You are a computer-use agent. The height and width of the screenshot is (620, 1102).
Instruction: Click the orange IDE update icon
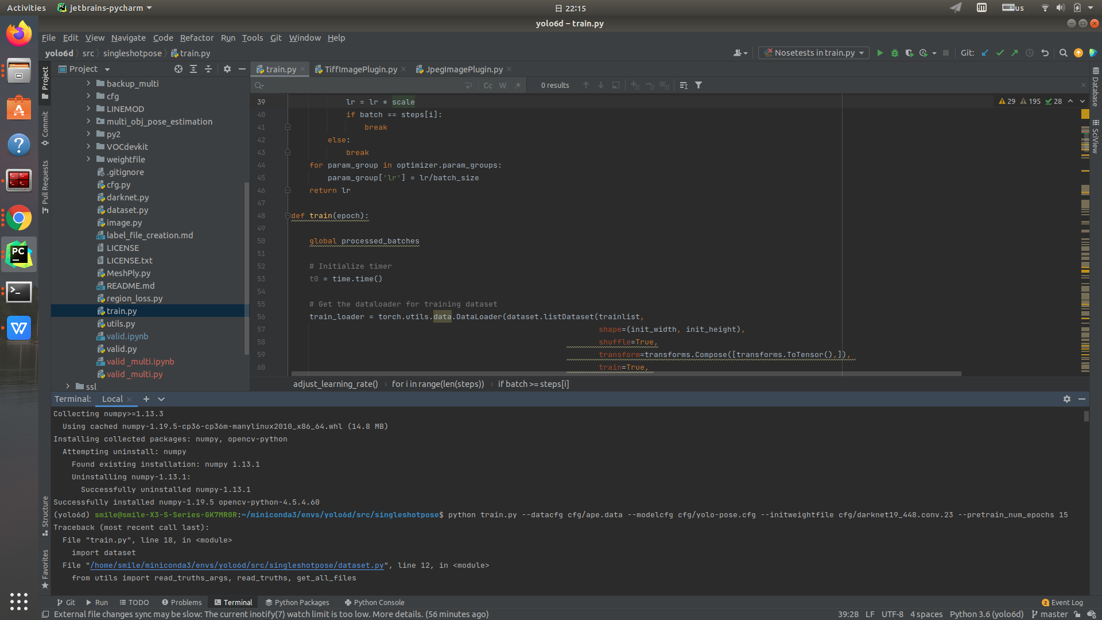click(1078, 53)
